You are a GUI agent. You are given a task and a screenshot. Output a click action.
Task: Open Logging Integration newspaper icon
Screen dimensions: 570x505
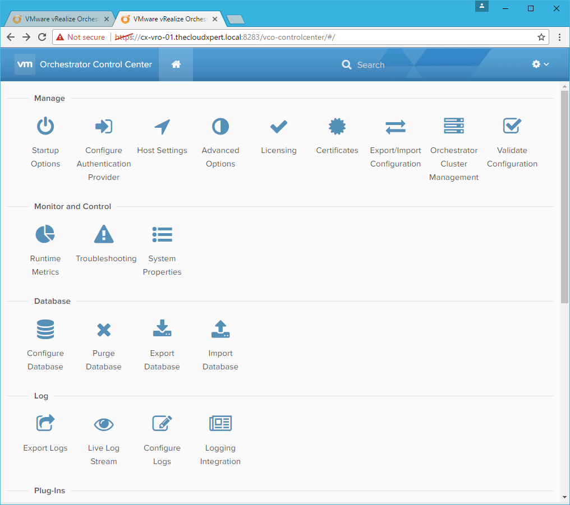(220, 424)
